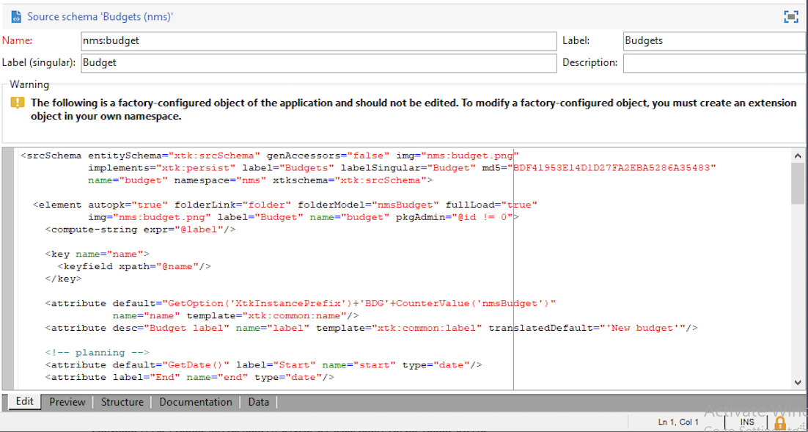Click the factory-configured warning message

pyautogui.click(x=414, y=109)
